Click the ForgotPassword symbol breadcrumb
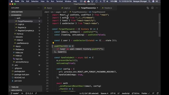 tap(98, 12)
